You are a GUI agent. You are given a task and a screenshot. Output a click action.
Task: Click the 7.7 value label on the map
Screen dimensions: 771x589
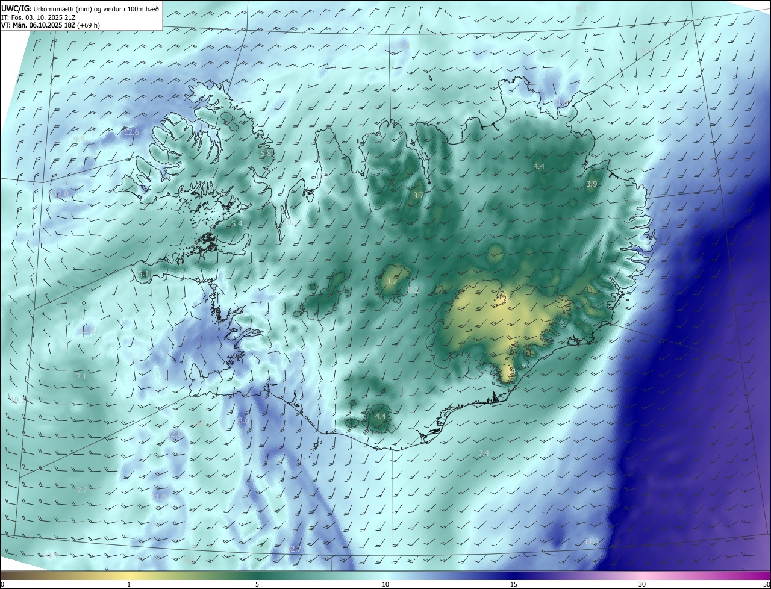pyautogui.click(x=82, y=491)
